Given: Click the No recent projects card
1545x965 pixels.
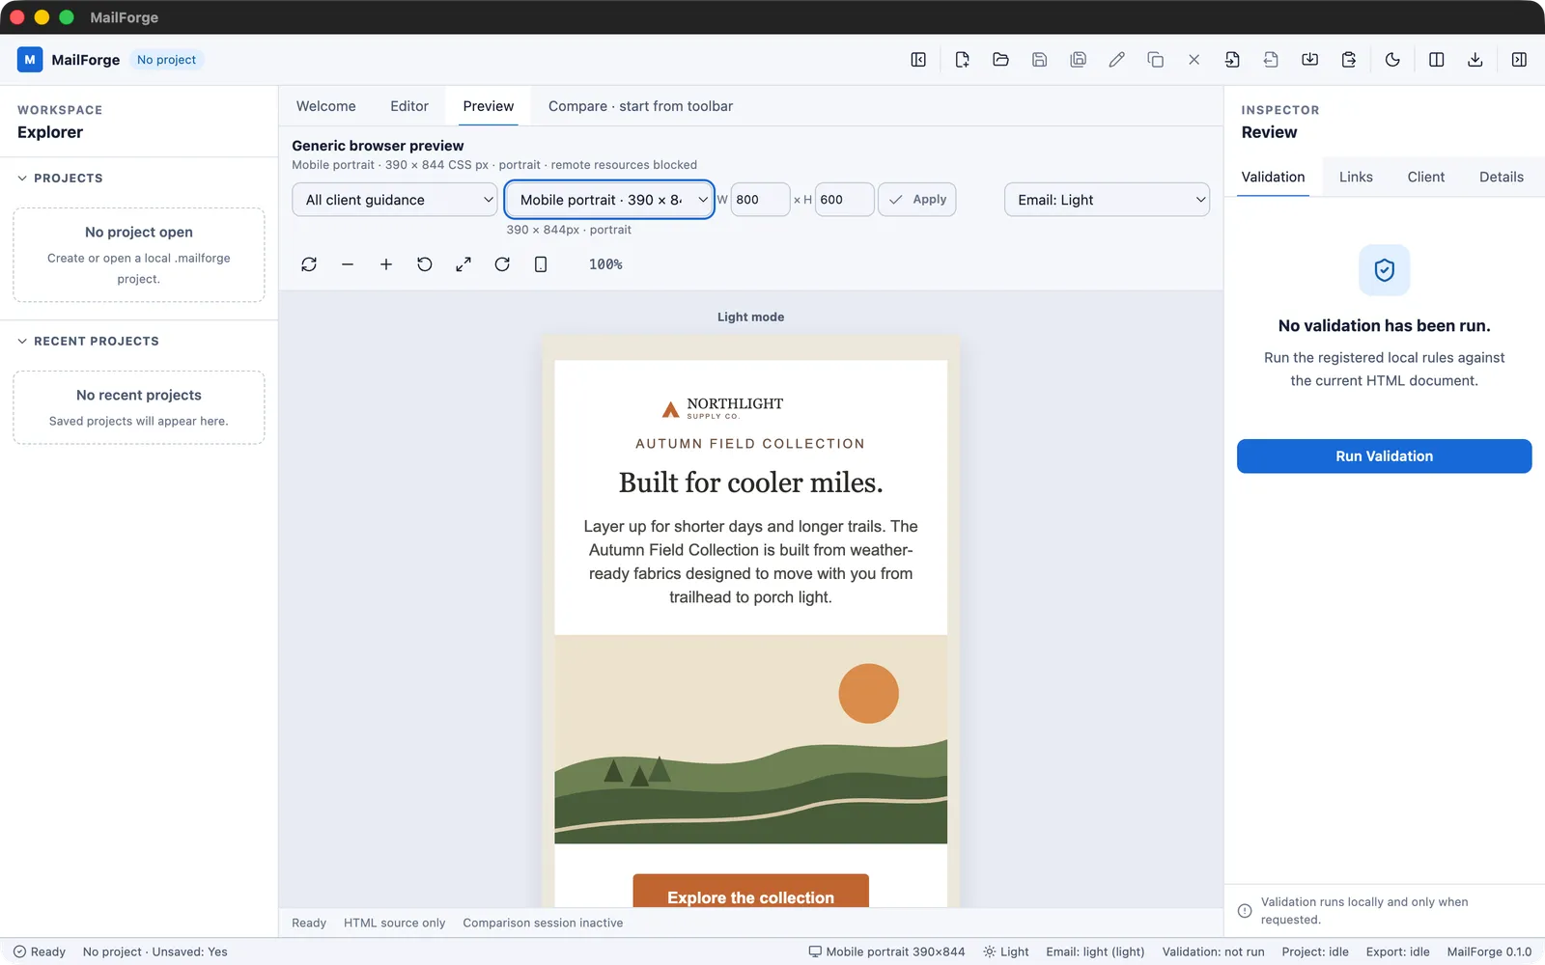Looking at the screenshot, I should point(139,407).
